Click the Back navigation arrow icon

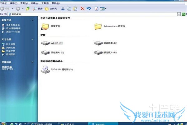[2, 9]
